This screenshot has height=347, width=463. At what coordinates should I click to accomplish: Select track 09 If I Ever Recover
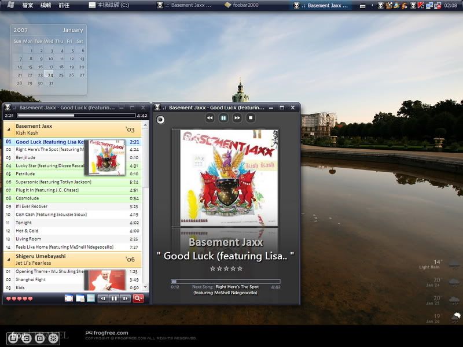(x=72, y=206)
